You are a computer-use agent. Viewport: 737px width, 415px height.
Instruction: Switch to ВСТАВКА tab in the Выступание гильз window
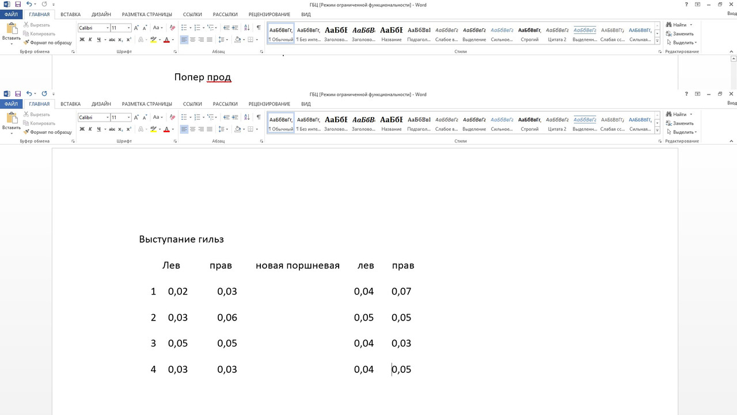pyautogui.click(x=70, y=104)
